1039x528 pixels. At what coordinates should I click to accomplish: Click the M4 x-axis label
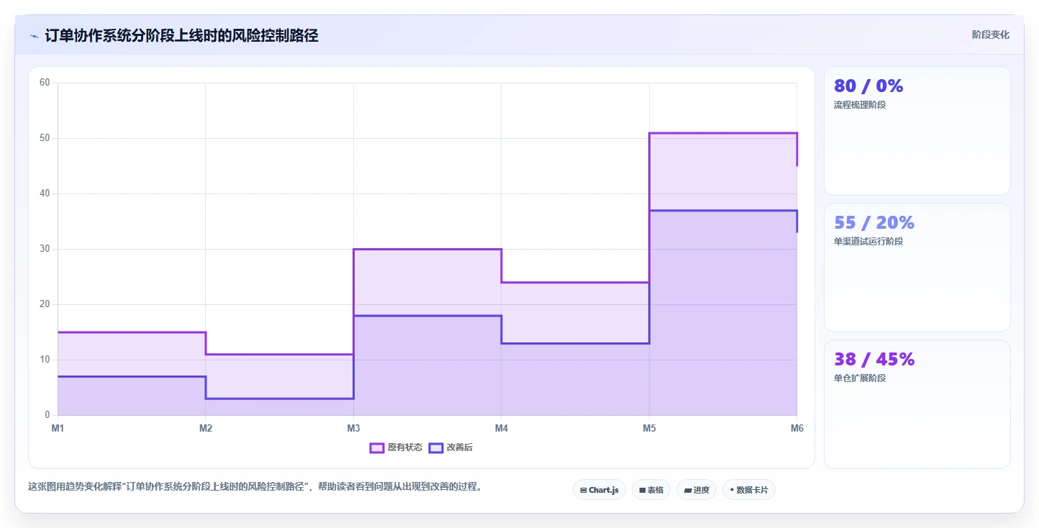[502, 429]
